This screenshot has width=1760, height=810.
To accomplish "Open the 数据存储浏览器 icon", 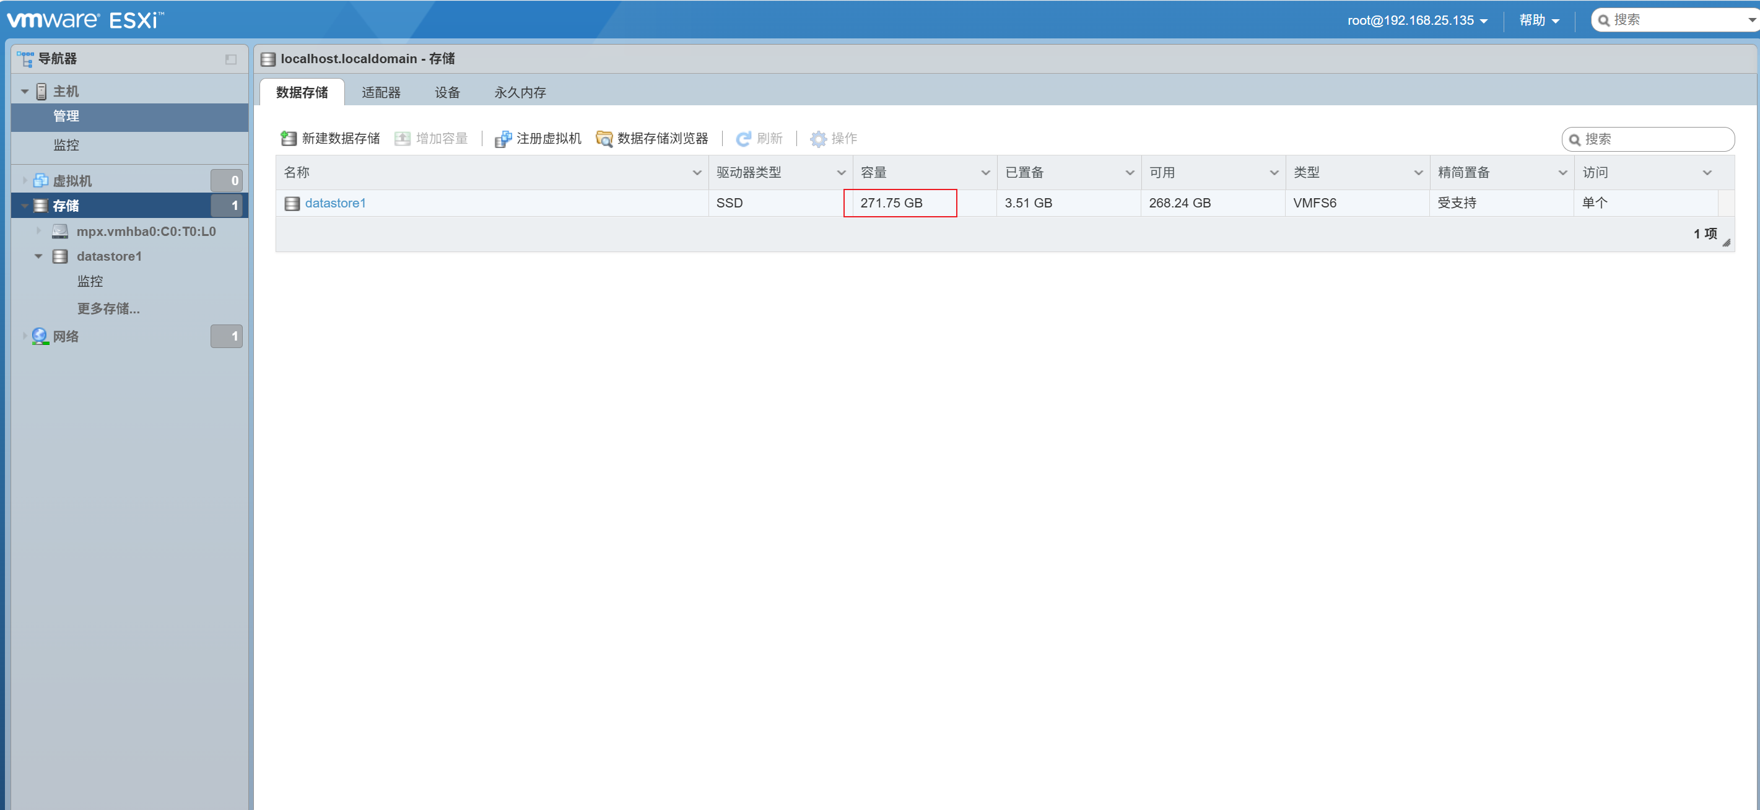I will click(604, 138).
